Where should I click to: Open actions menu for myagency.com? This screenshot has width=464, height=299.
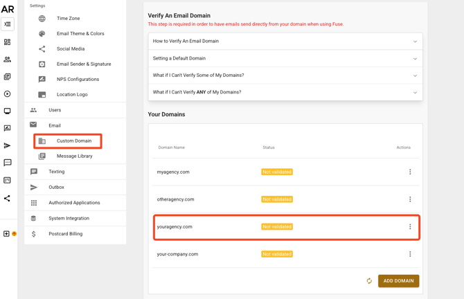[x=410, y=172]
